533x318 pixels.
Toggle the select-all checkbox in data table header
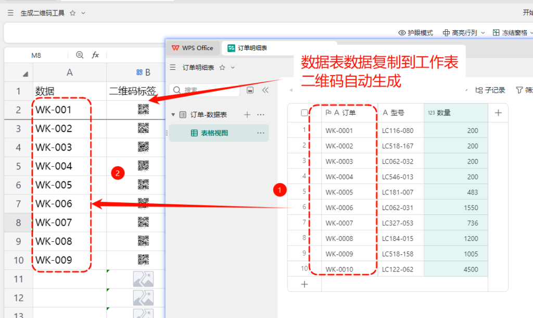coord(304,113)
